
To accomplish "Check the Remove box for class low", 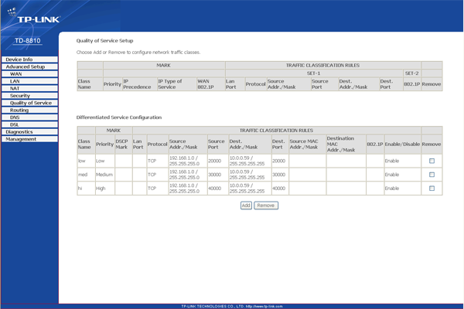I will pyautogui.click(x=432, y=161).
